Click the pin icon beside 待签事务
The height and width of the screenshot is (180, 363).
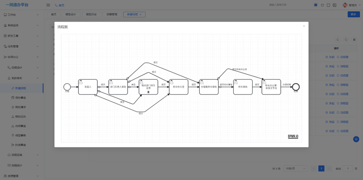click(13, 136)
